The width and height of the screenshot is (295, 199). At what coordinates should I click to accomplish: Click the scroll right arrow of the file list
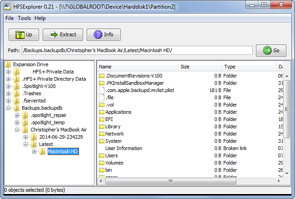pyautogui.click(x=279, y=181)
